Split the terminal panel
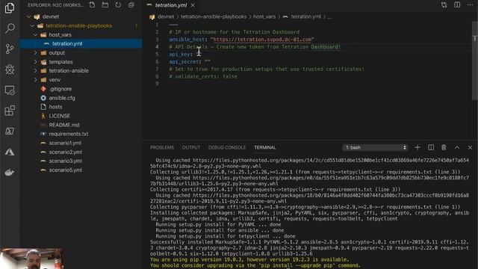The width and height of the screenshot is (478, 269). 431,148
